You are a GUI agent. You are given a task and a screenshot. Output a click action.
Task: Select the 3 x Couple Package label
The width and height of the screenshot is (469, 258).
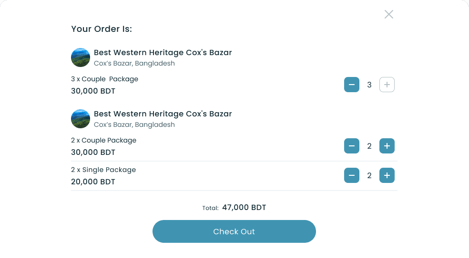tap(104, 79)
